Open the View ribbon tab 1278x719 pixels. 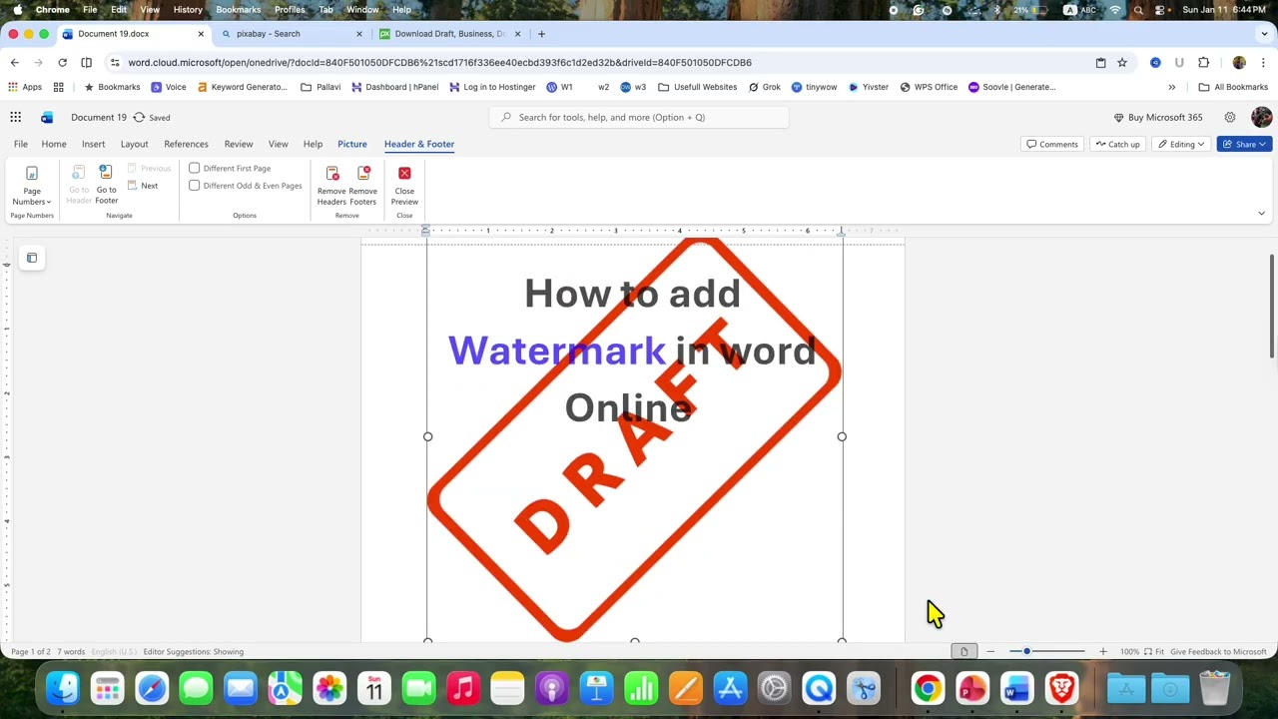click(x=278, y=144)
